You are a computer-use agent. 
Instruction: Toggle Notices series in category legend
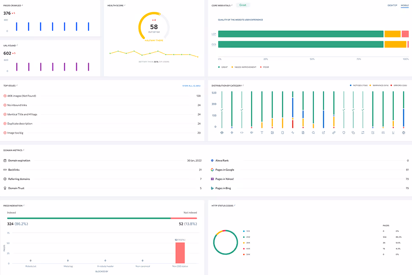[x=359, y=85]
